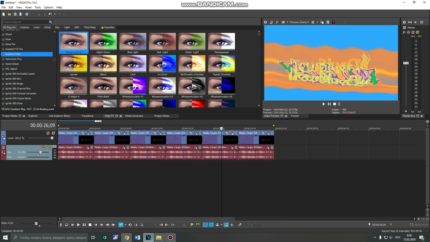Open Master Bus audio properties gear
Screen dimensions: 430x242
tap(404, 22)
